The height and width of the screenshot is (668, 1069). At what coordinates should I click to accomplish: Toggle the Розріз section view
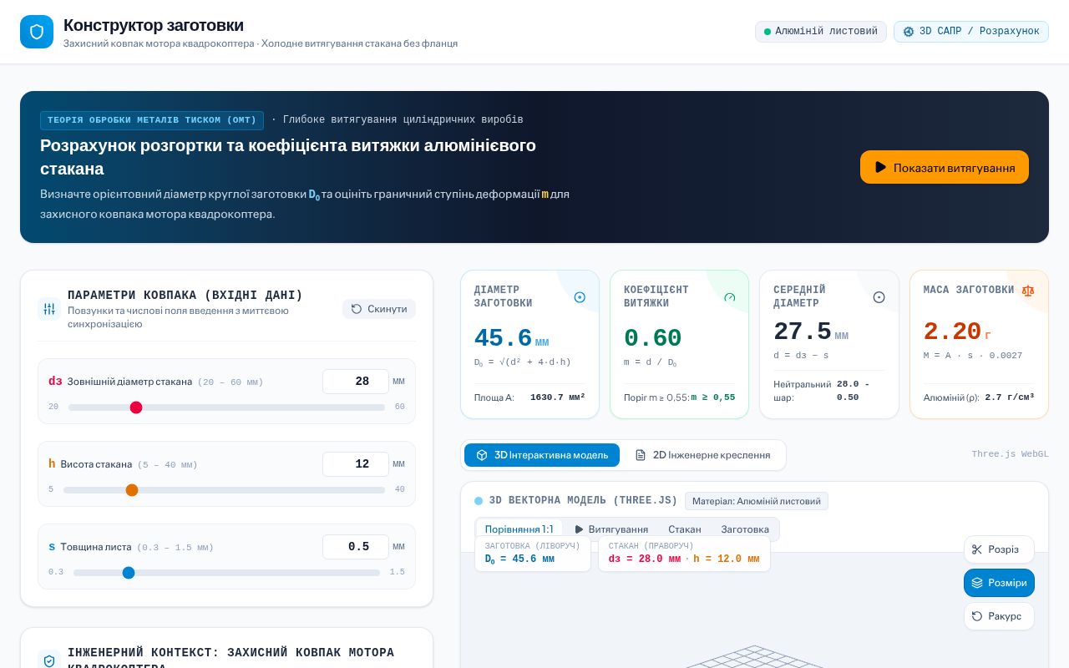point(999,549)
